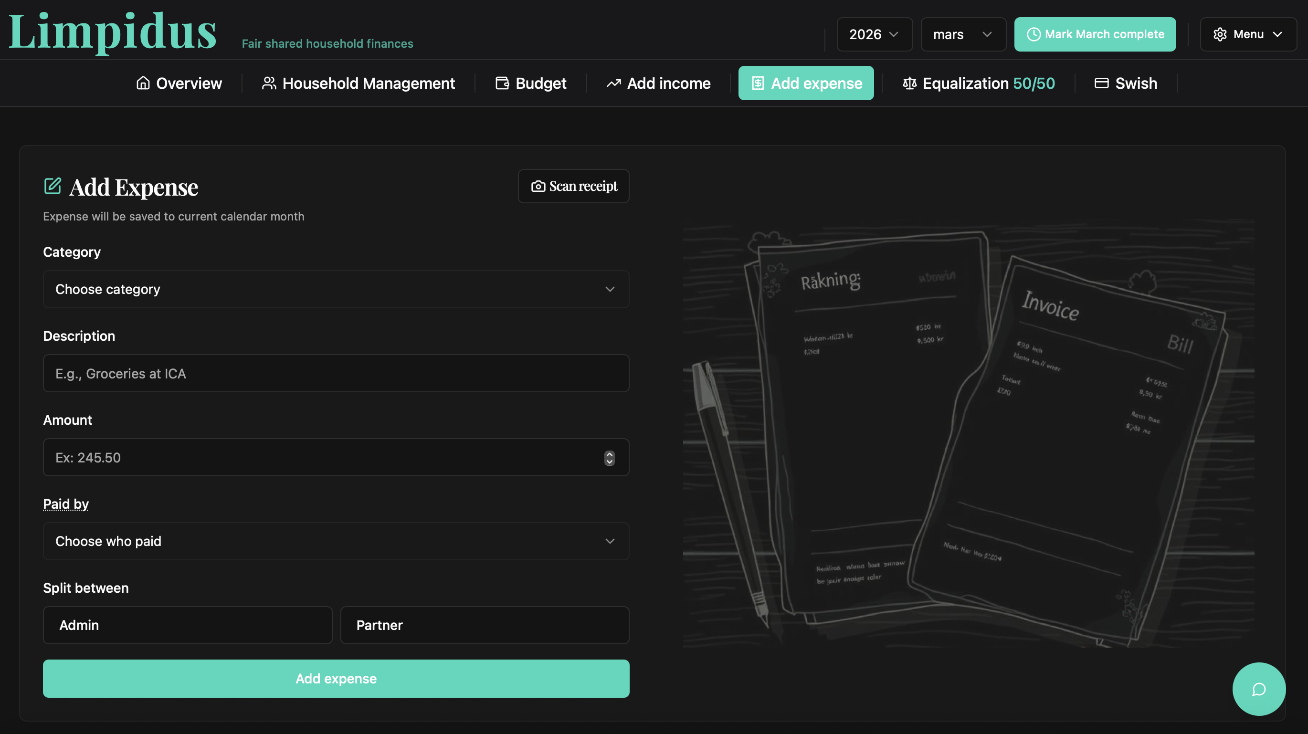Open the mars month selector
This screenshot has width=1308, height=734.
pos(962,34)
